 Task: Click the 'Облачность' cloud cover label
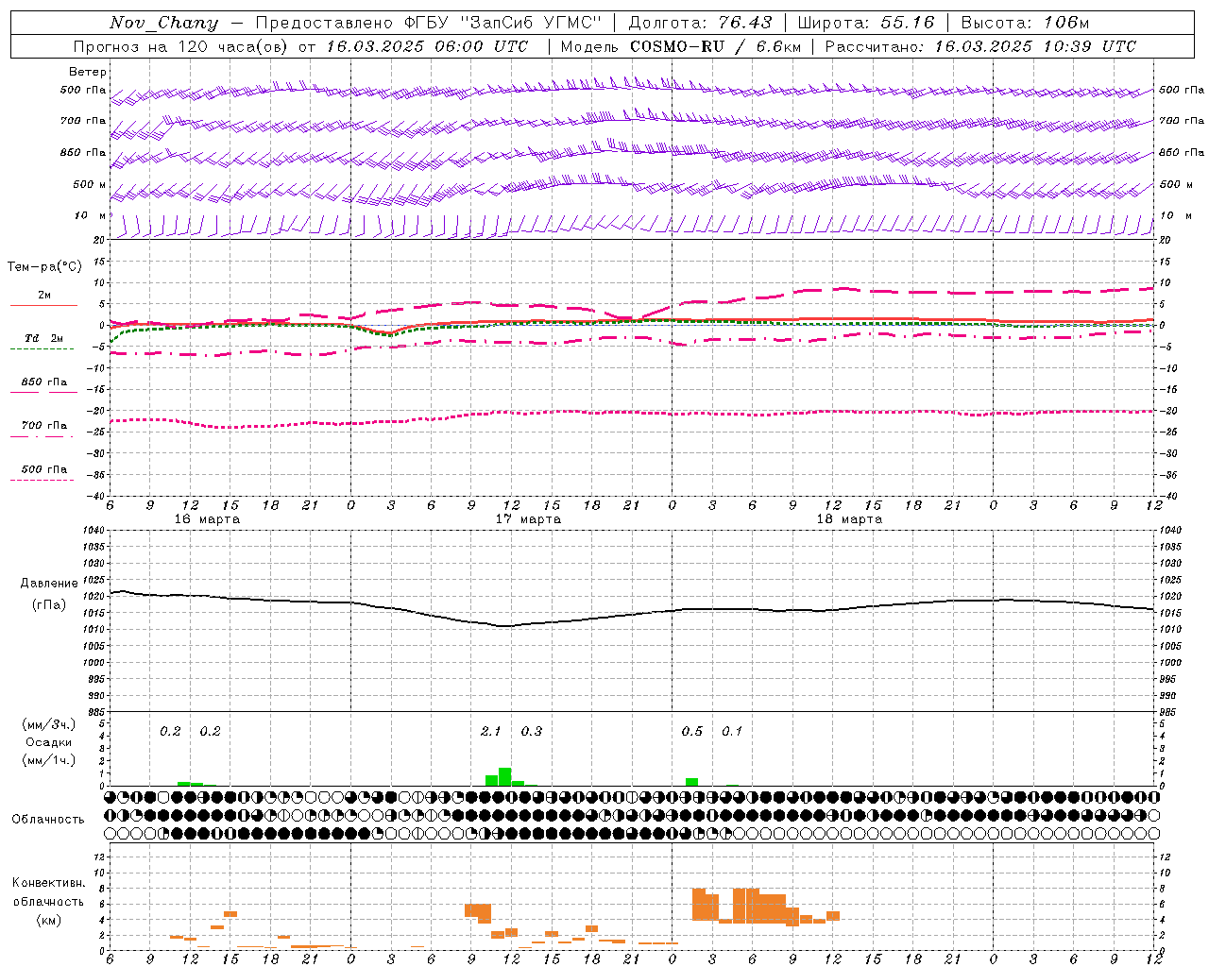(48, 820)
